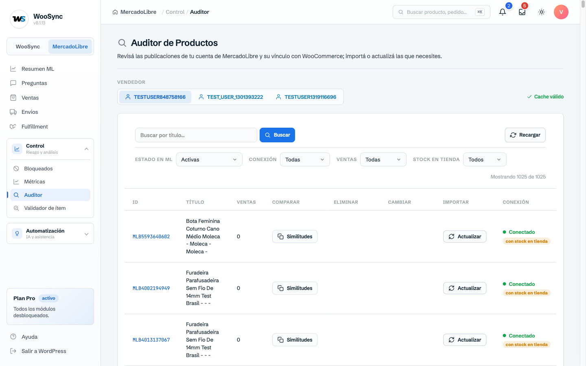The height and width of the screenshot is (366, 586).
Task: Click the WooSync WS logo
Action: click(19, 19)
